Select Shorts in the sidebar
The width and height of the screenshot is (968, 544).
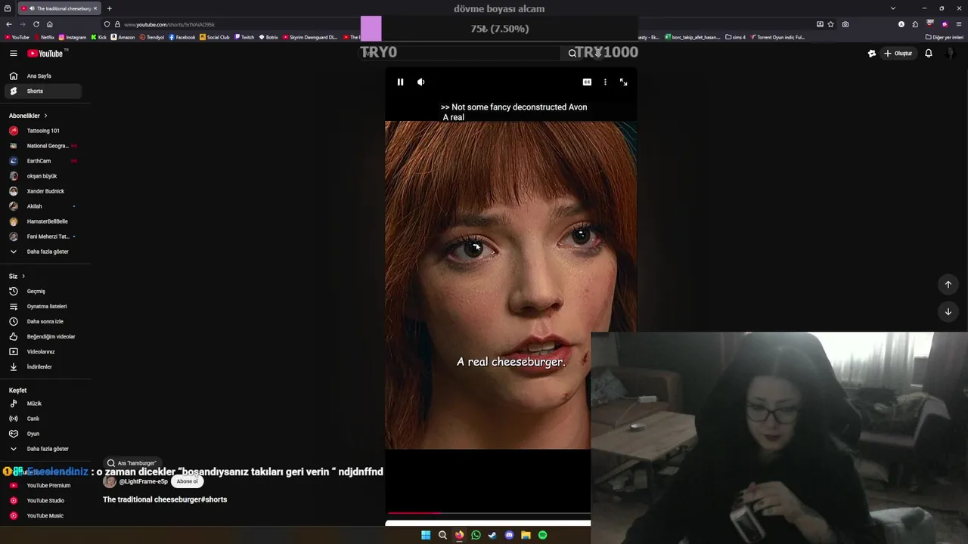[42, 91]
